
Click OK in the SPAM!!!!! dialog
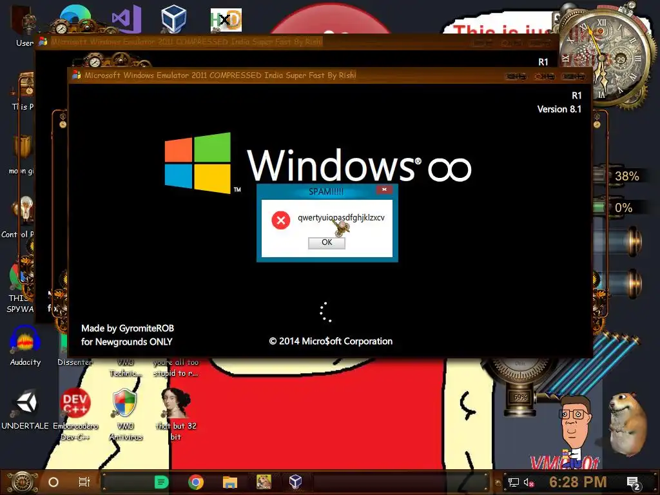tap(327, 242)
